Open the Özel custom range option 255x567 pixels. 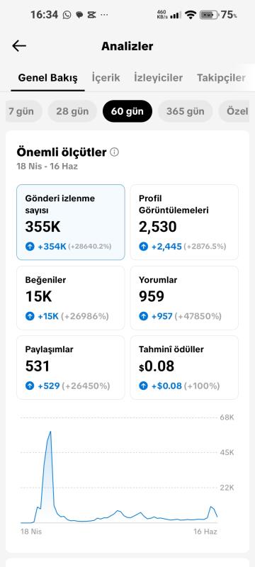pos(237,111)
